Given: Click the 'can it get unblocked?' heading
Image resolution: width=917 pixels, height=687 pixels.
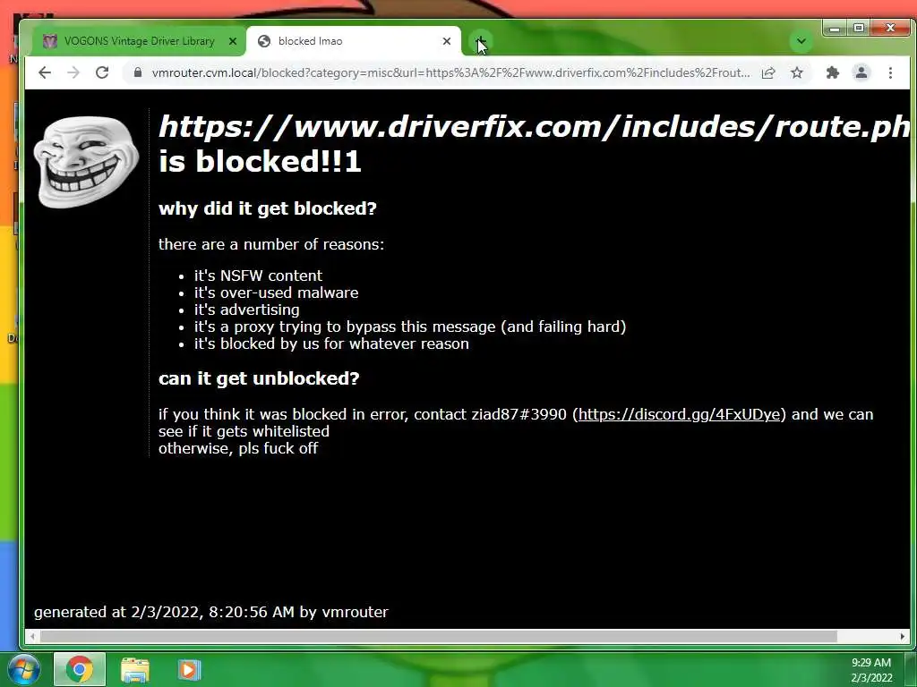Looking at the screenshot, I should (259, 378).
